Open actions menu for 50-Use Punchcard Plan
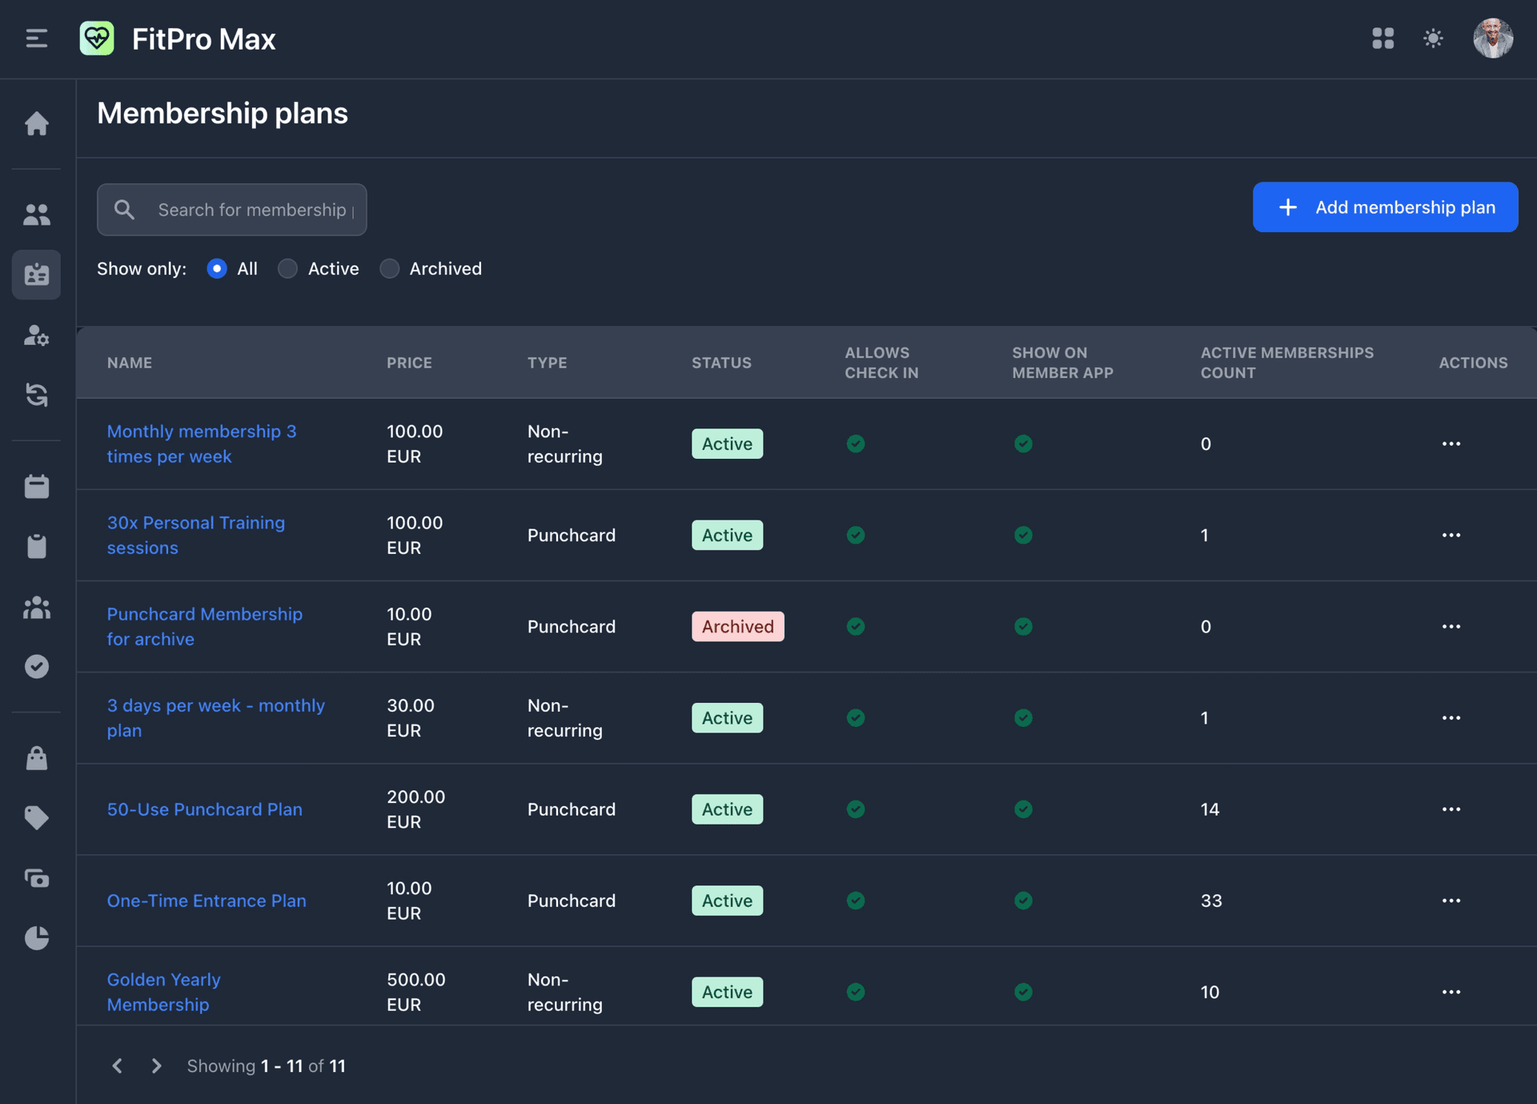 pos(1452,809)
